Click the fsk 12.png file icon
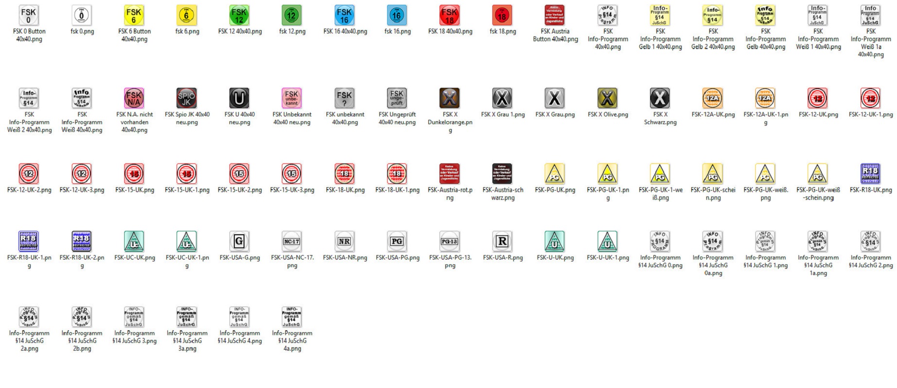Screen dimensions: 897x388 pos(292,16)
